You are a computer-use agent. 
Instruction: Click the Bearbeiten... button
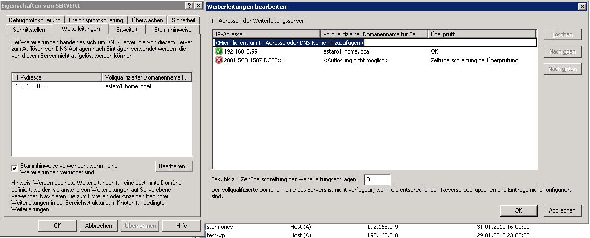coord(174,166)
